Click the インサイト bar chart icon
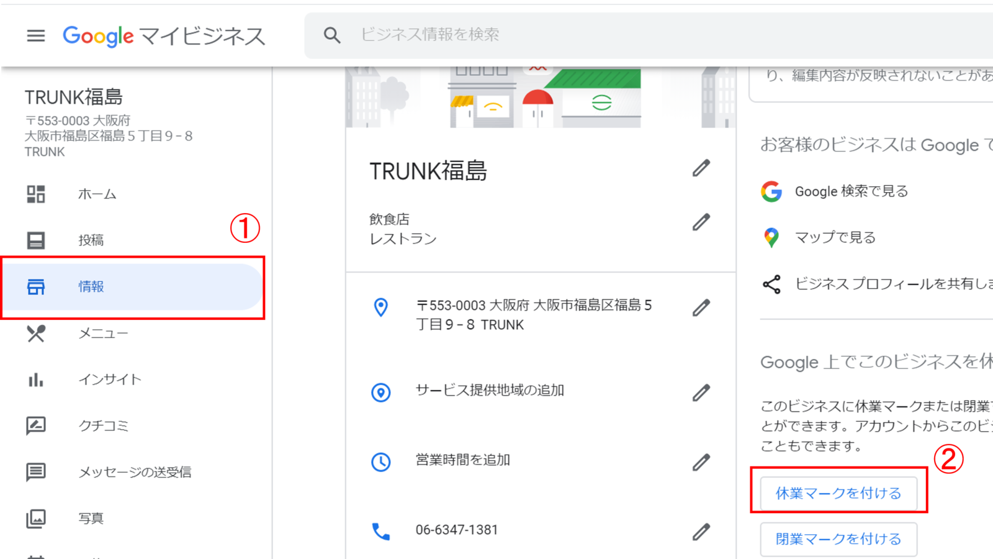This screenshot has width=993, height=559. click(36, 379)
